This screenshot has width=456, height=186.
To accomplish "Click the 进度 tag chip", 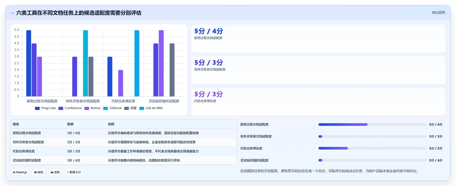I will (55, 172).
